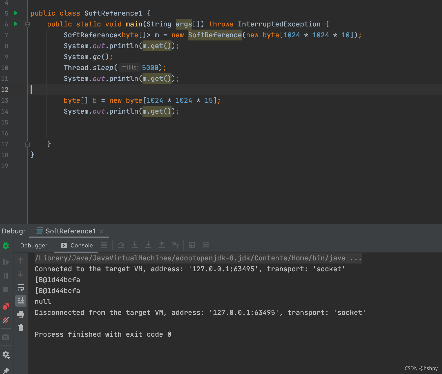Click the null output line in console
442x374 pixels.
point(43,302)
